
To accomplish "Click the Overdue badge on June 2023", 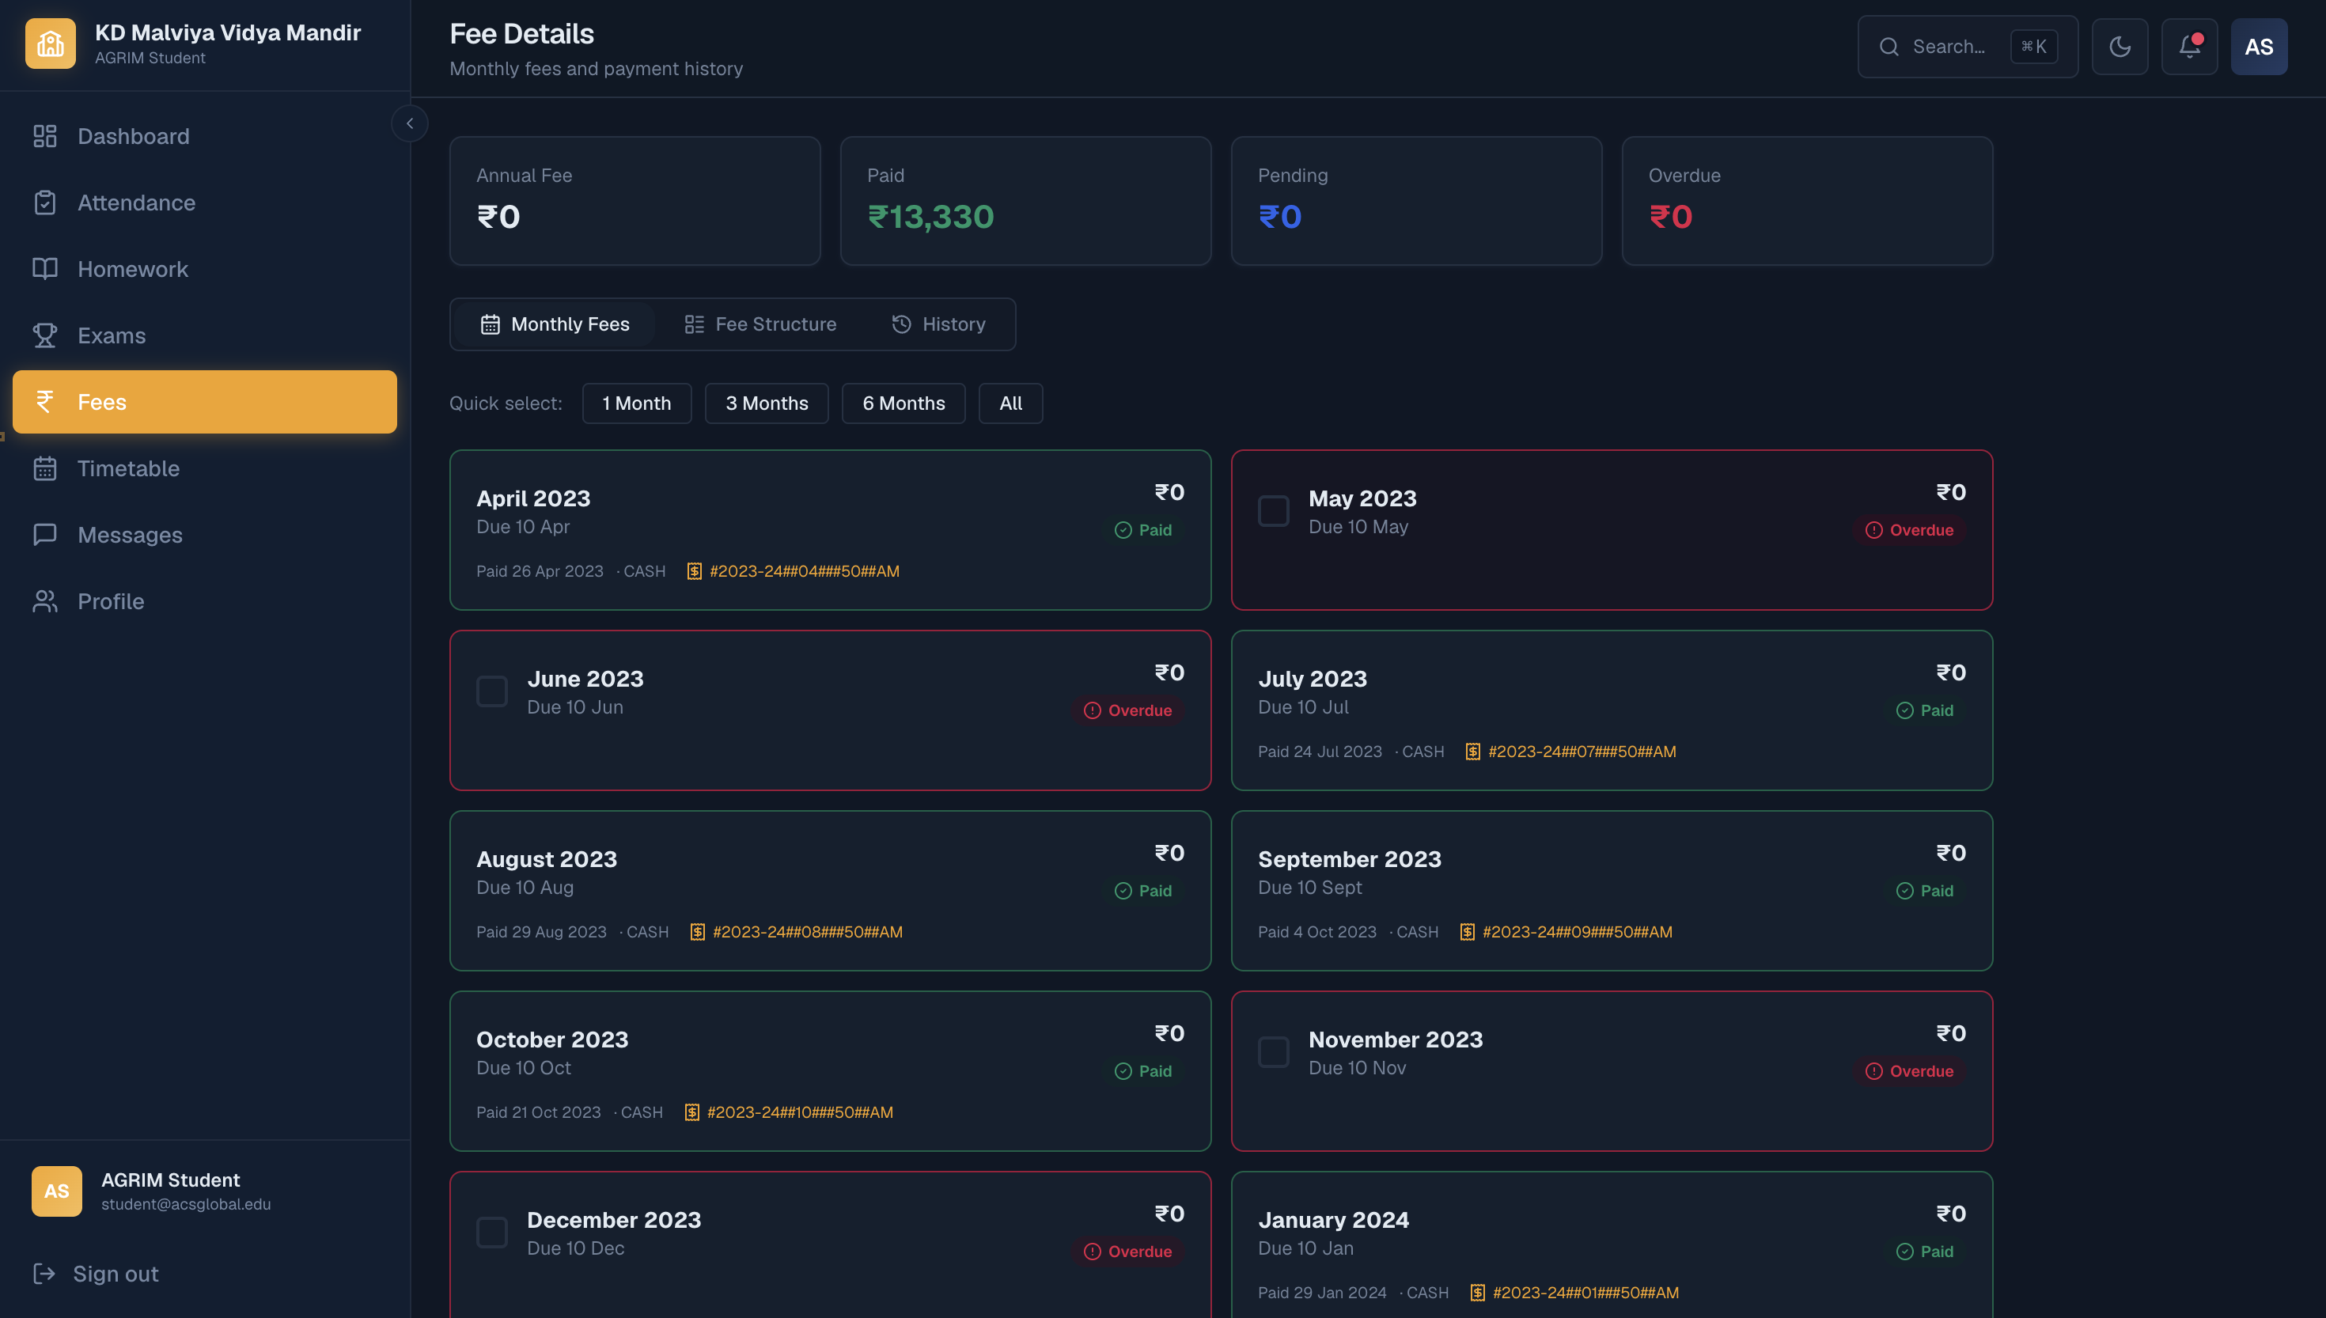I will (x=1127, y=710).
